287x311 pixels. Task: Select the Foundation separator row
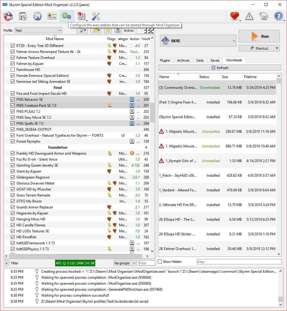coord(77,147)
